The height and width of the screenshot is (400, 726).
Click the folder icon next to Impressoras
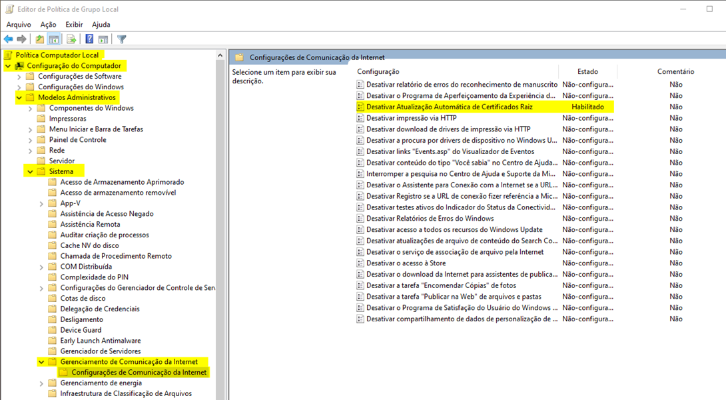click(41, 119)
